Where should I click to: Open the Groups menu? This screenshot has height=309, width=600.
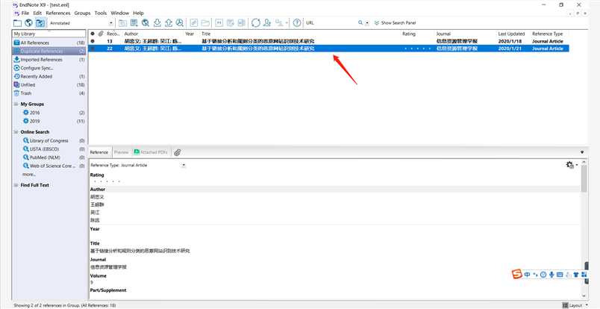82,13
